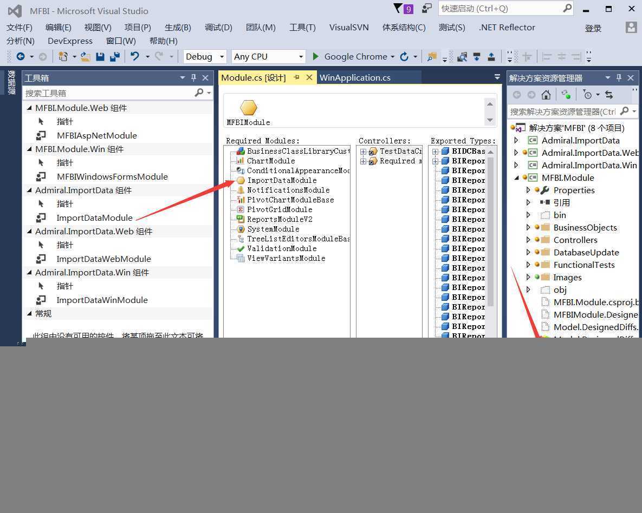Select PivotGridModule in Required Modules
The width and height of the screenshot is (642, 513).
280,209
